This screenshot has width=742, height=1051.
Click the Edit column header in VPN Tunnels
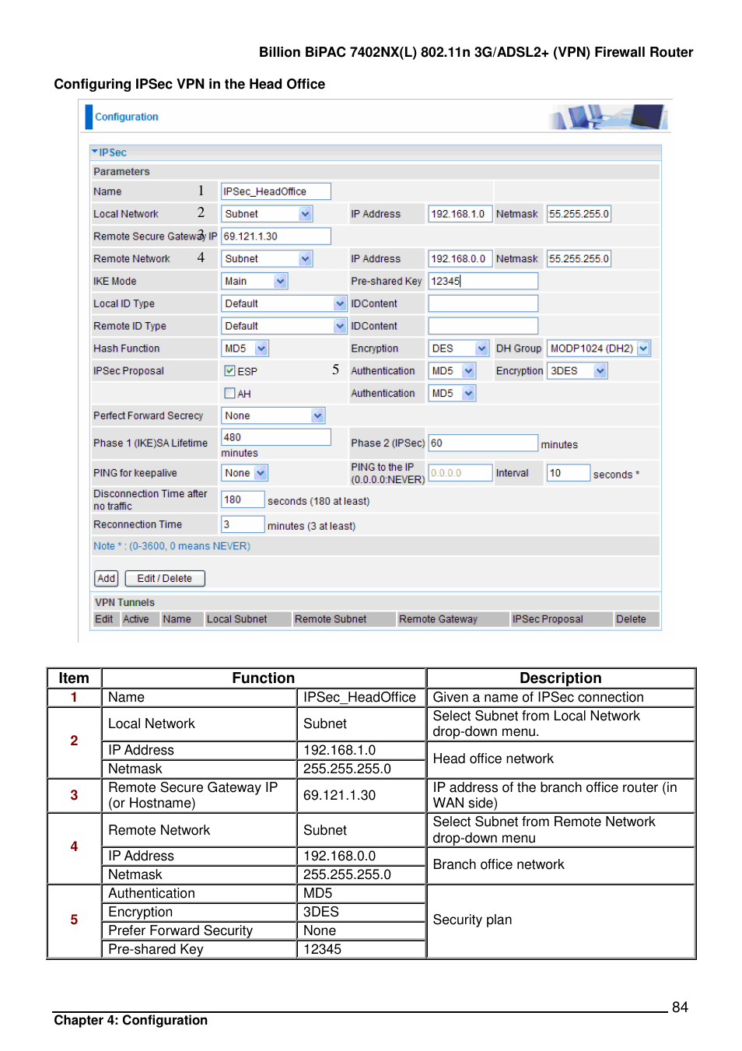tap(103, 619)
